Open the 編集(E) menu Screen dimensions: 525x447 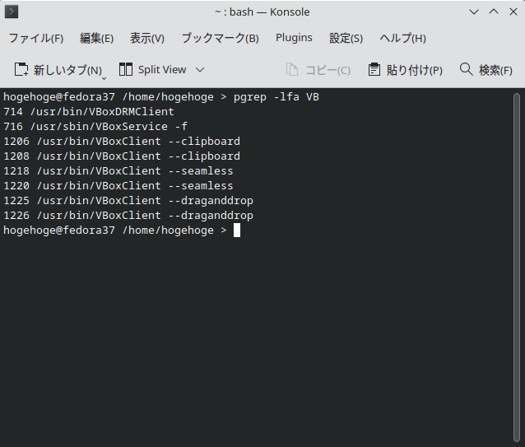tap(97, 38)
